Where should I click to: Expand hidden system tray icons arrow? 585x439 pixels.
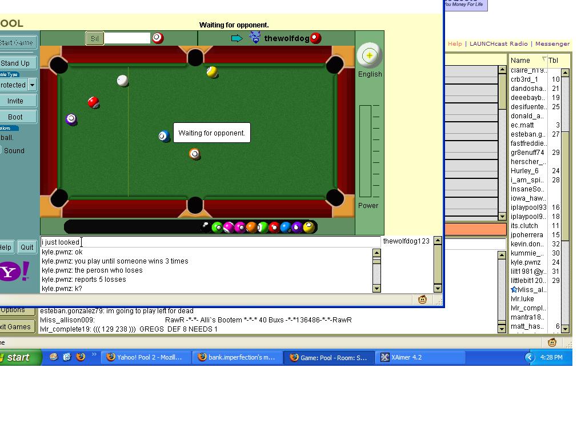pyautogui.click(x=530, y=357)
